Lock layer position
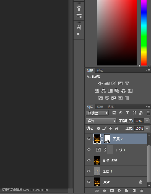Viewport: 151px width, 194px height. click(x=110, y=129)
